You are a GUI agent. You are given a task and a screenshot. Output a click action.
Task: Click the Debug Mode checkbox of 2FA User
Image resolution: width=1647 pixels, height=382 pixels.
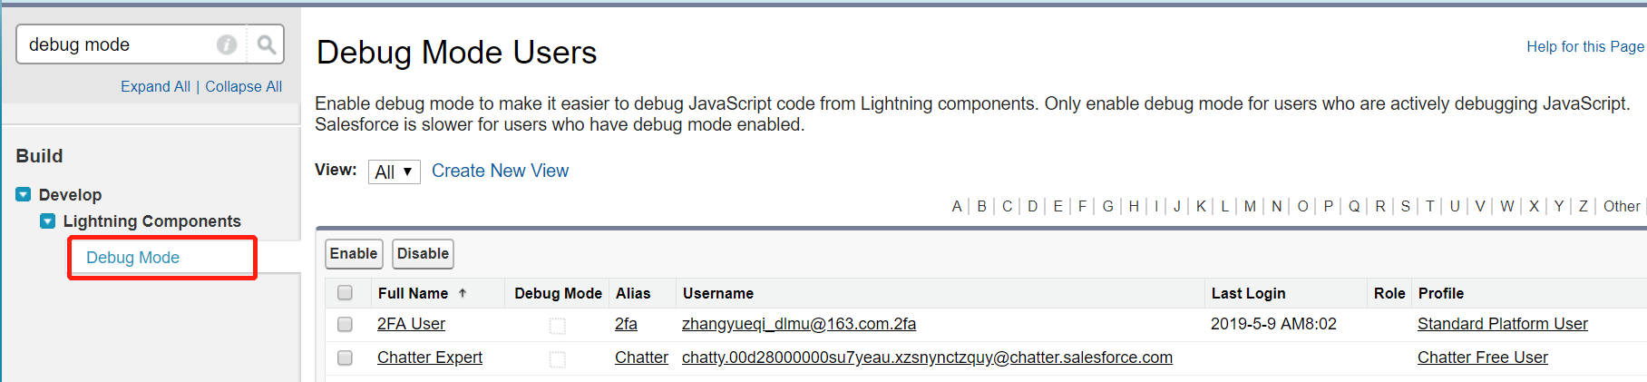(x=558, y=326)
